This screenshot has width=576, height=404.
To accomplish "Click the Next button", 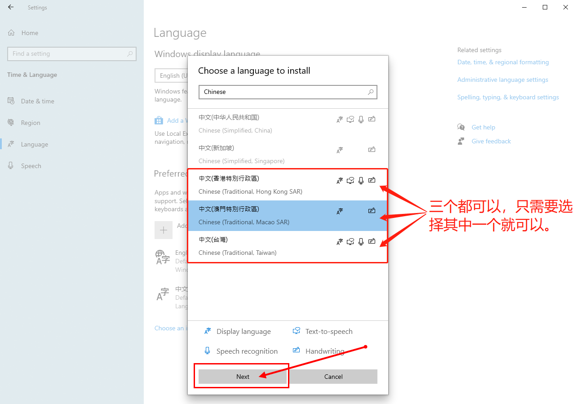I will [243, 377].
